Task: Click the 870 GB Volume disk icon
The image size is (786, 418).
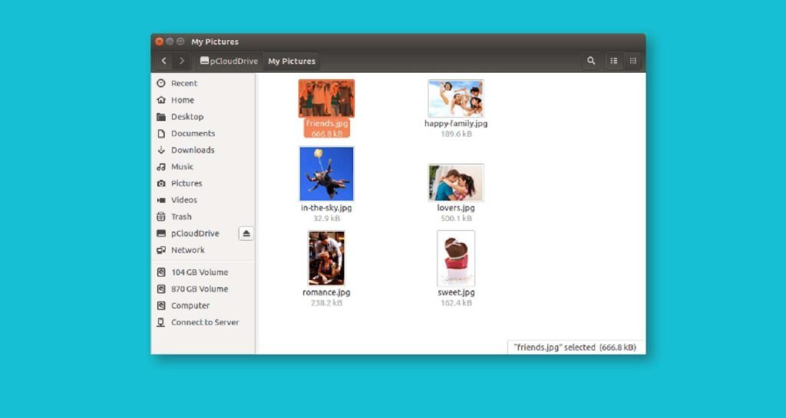Action: [161, 289]
